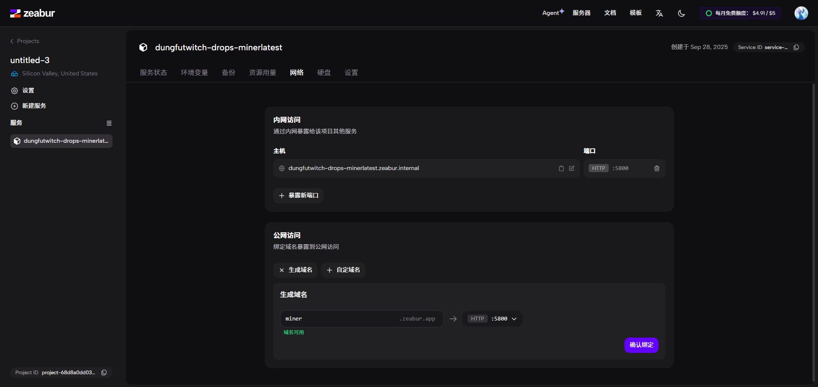Copy the Project ID
Image resolution: width=818 pixels, height=387 pixels.
pyautogui.click(x=104, y=373)
